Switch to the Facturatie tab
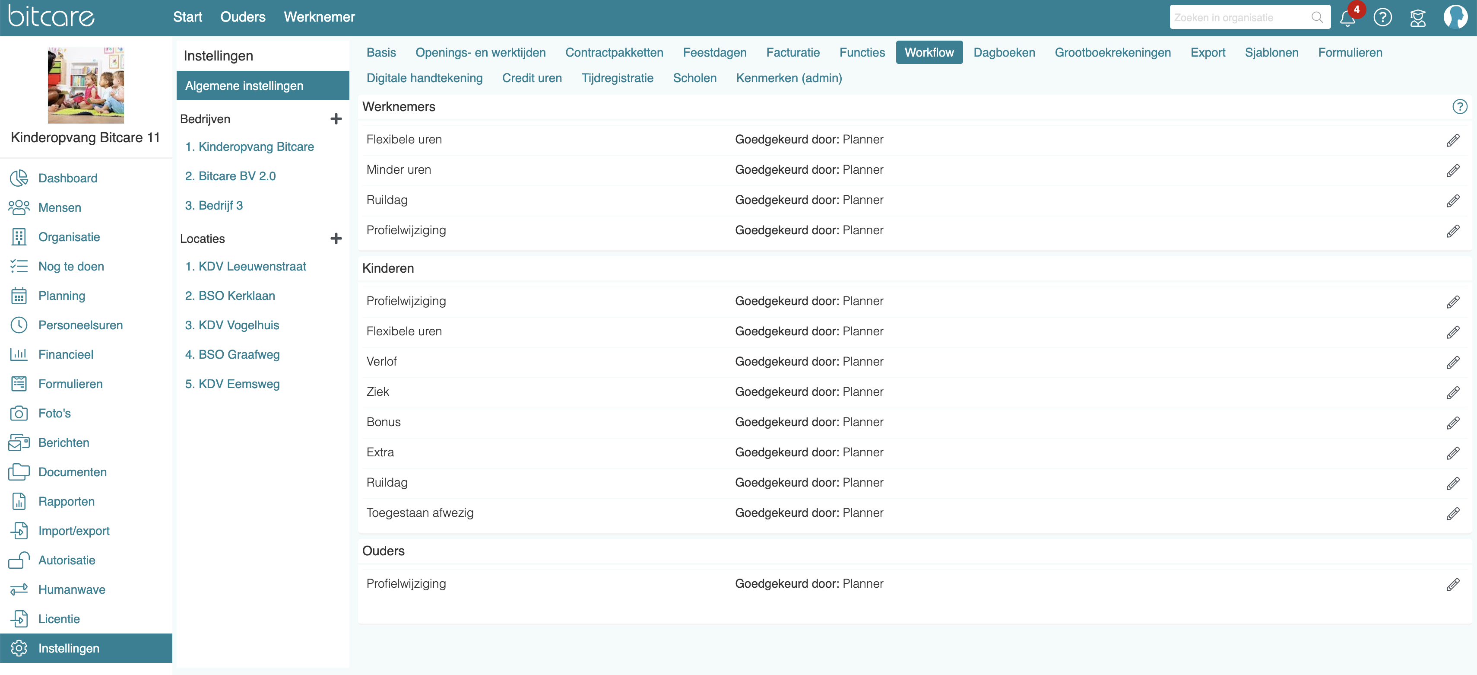Screen dimensions: 1477x675 coord(792,52)
